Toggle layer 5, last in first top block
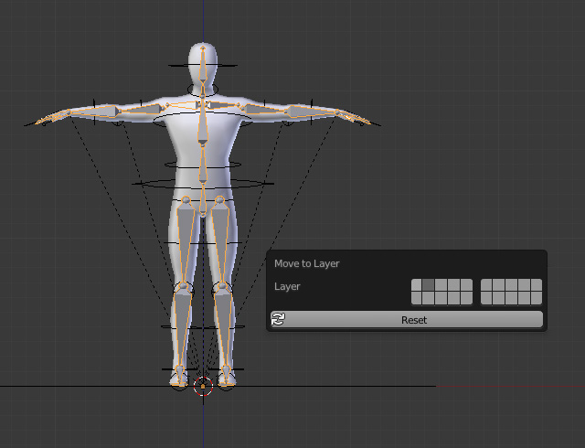This screenshot has width=585, height=448. [x=466, y=285]
